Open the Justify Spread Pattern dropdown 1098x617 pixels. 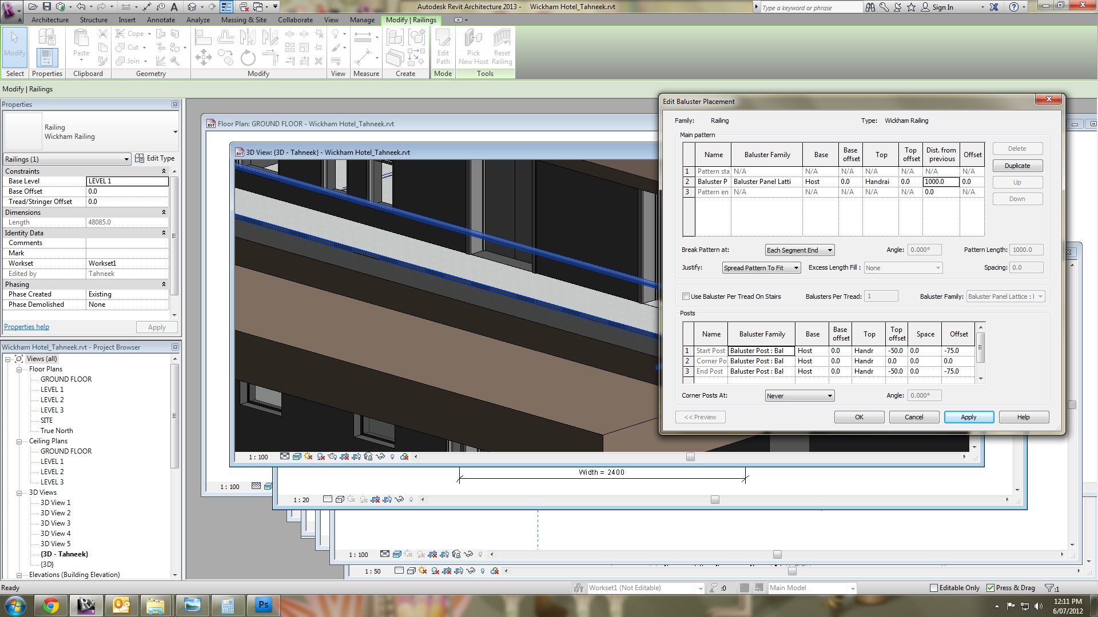[x=761, y=268]
